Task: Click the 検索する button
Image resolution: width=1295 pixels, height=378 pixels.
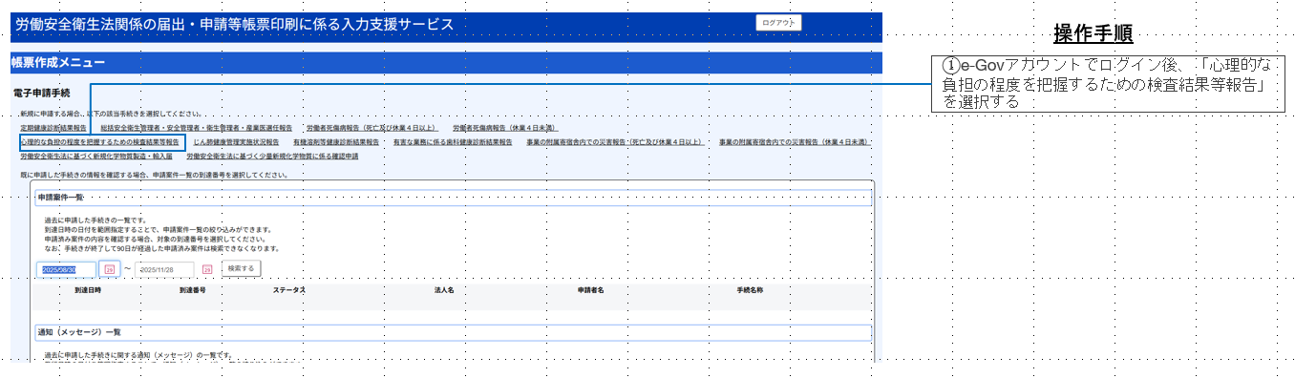Action: pos(242,269)
